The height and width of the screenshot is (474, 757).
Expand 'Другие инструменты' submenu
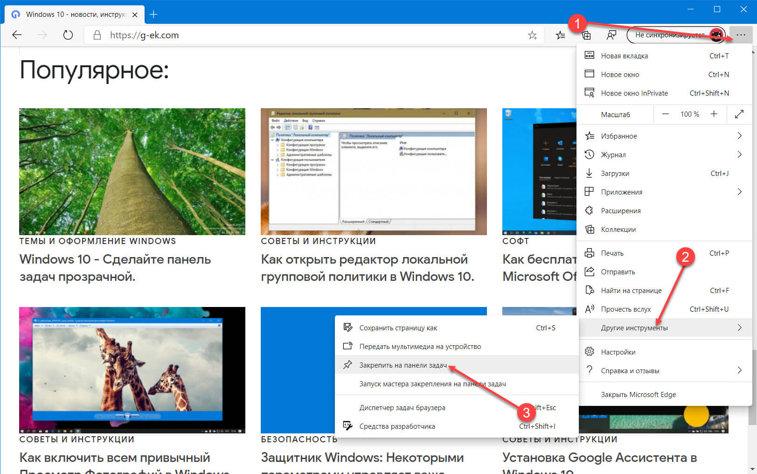click(x=664, y=328)
